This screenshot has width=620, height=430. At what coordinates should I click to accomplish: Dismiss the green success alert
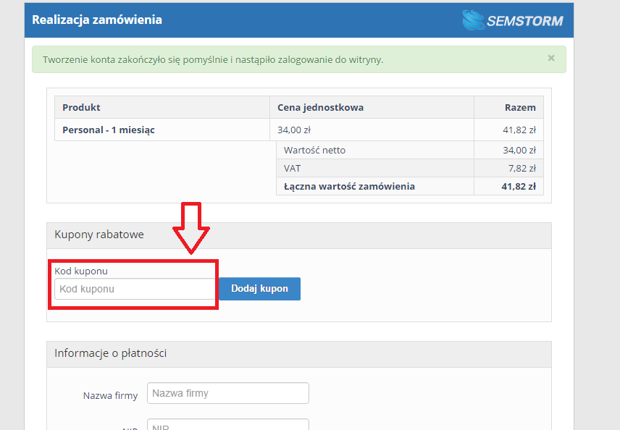551,59
